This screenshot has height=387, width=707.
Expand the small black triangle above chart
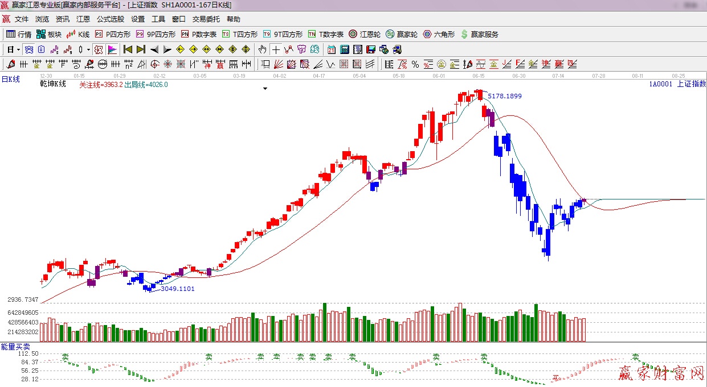pyautogui.click(x=265, y=89)
